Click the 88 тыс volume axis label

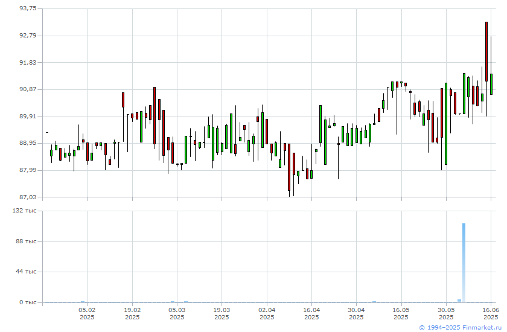tap(26, 241)
